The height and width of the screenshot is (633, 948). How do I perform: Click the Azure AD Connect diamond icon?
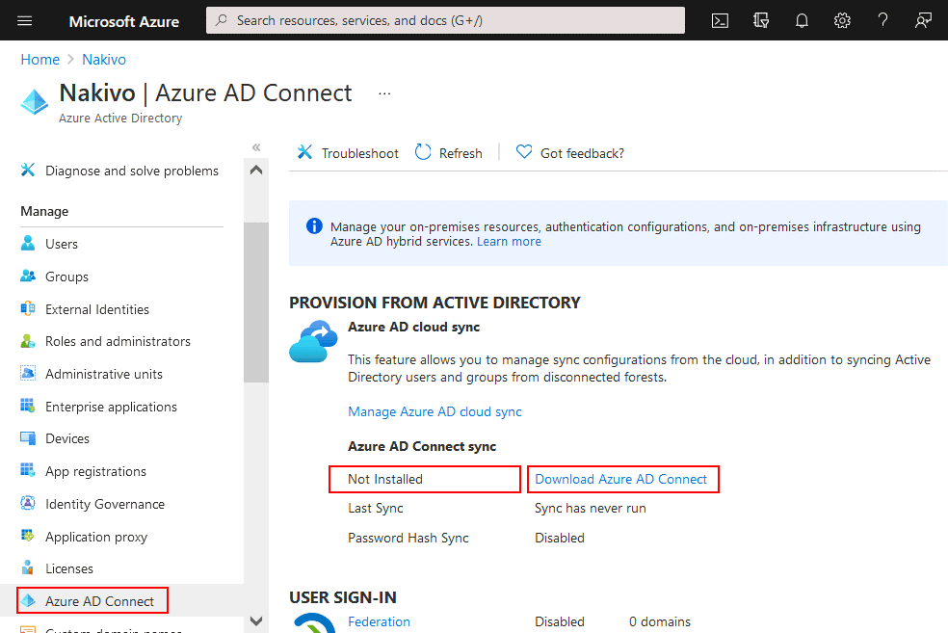pos(34,99)
